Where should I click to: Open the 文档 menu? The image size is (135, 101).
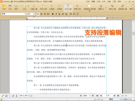point(98,2)
